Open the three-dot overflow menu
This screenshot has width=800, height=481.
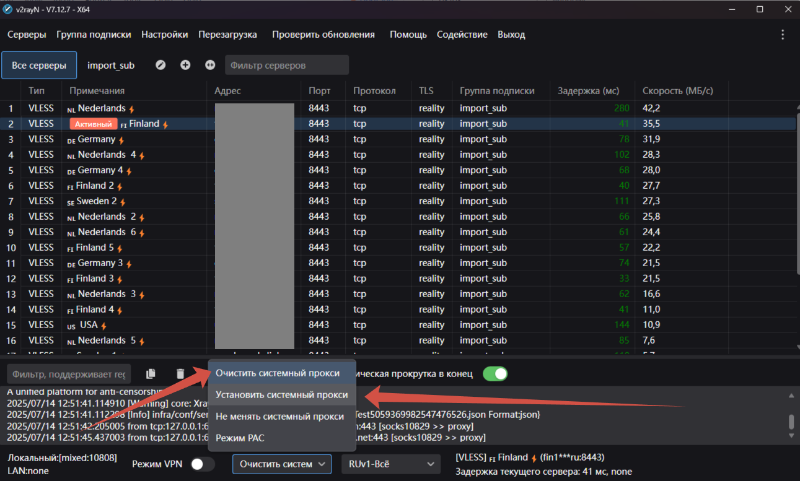coord(783,35)
